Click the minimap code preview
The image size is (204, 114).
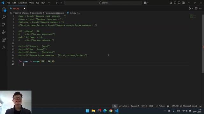click(193, 16)
